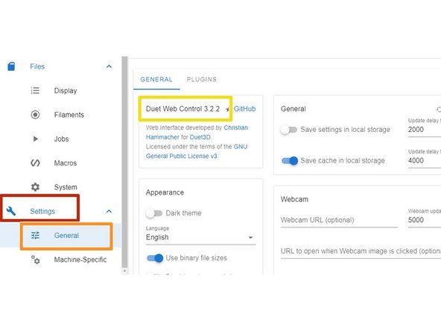Click the System gear icon

tap(35, 187)
